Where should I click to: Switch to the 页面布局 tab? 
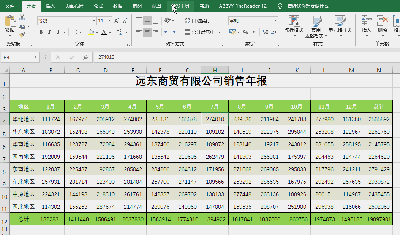(x=74, y=6)
